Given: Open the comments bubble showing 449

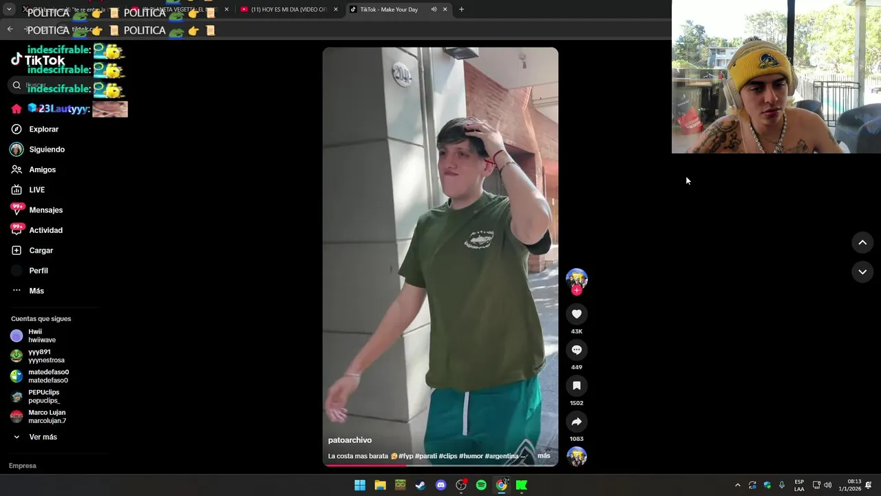Looking at the screenshot, I should (577, 350).
